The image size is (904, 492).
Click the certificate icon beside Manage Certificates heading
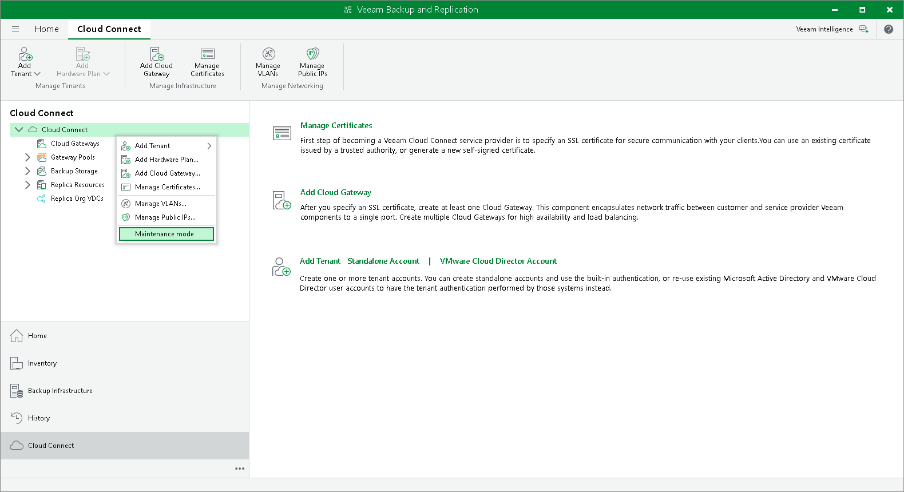tap(282, 133)
